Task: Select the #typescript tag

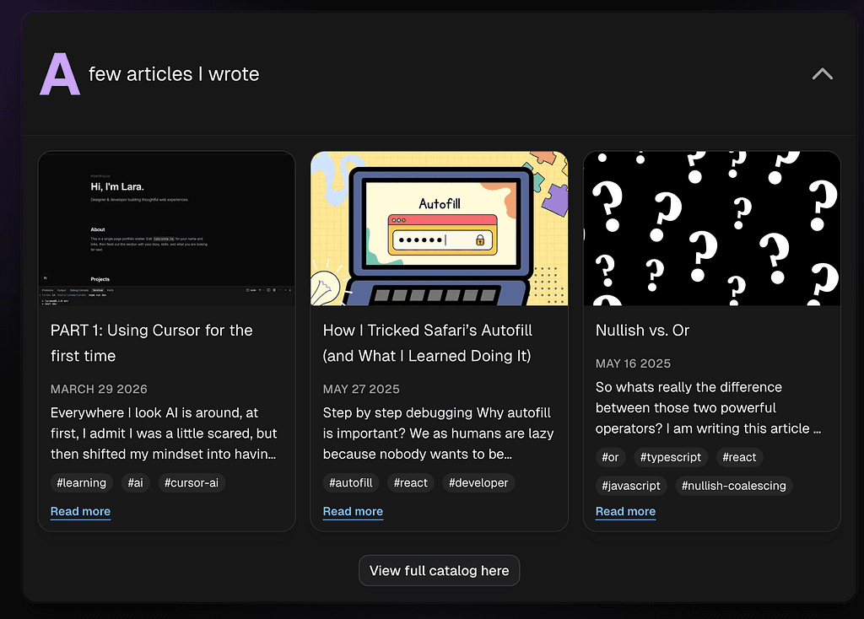Action: pos(671,458)
